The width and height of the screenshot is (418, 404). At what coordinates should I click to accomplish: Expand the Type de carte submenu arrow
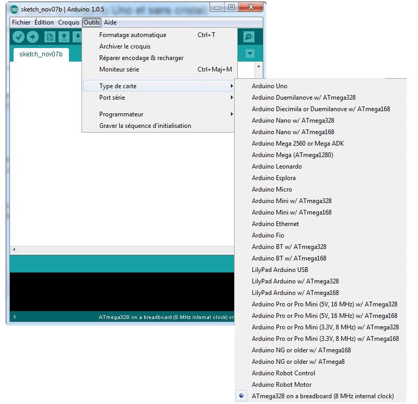tap(231, 86)
